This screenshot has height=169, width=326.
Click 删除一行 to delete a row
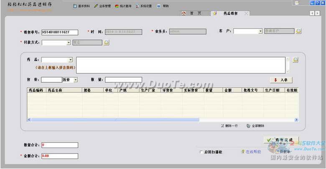pos(229,126)
